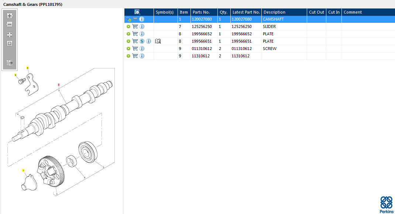Add the SLIDER part to cart
Screen dimensions: 395x214
[x=135, y=26]
